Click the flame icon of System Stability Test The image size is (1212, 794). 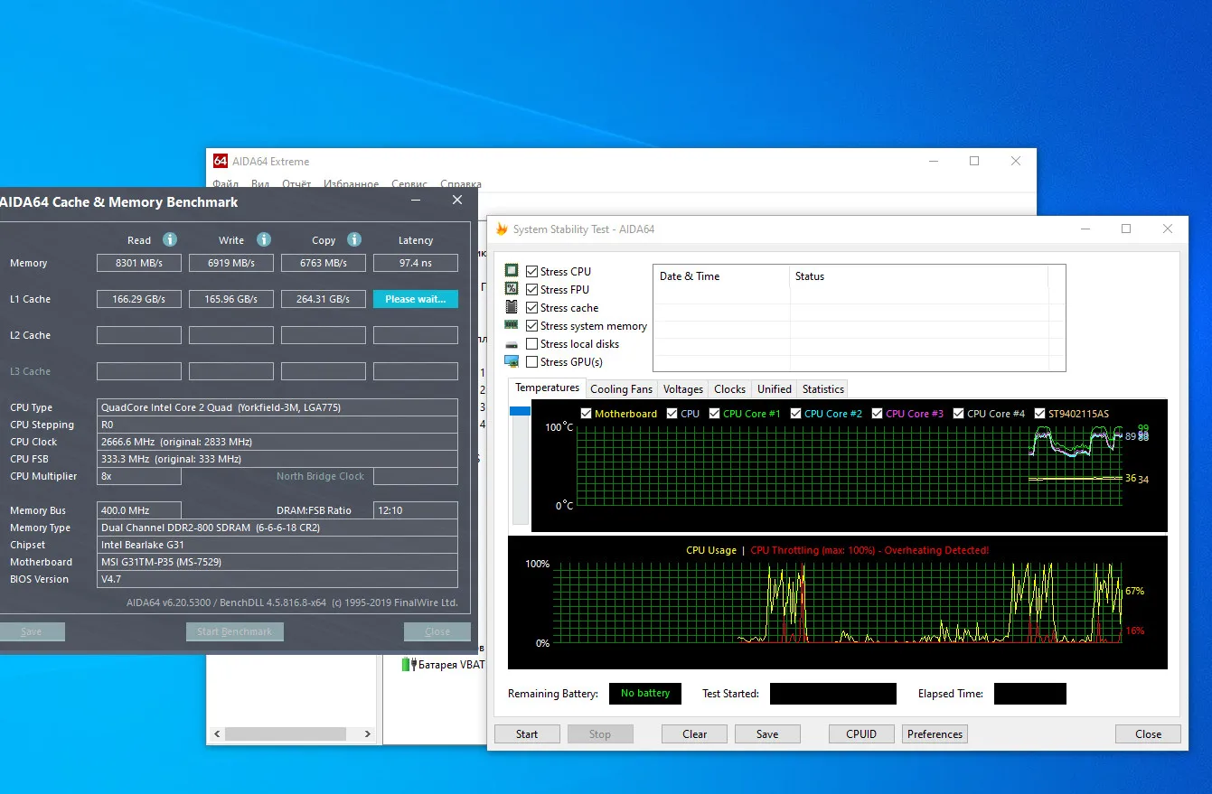click(502, 229)
